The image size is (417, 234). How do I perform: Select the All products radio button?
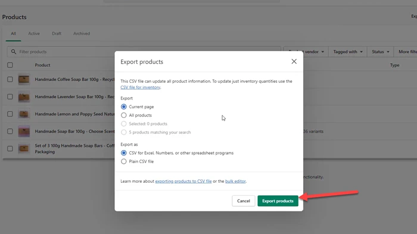click(124, 115)
